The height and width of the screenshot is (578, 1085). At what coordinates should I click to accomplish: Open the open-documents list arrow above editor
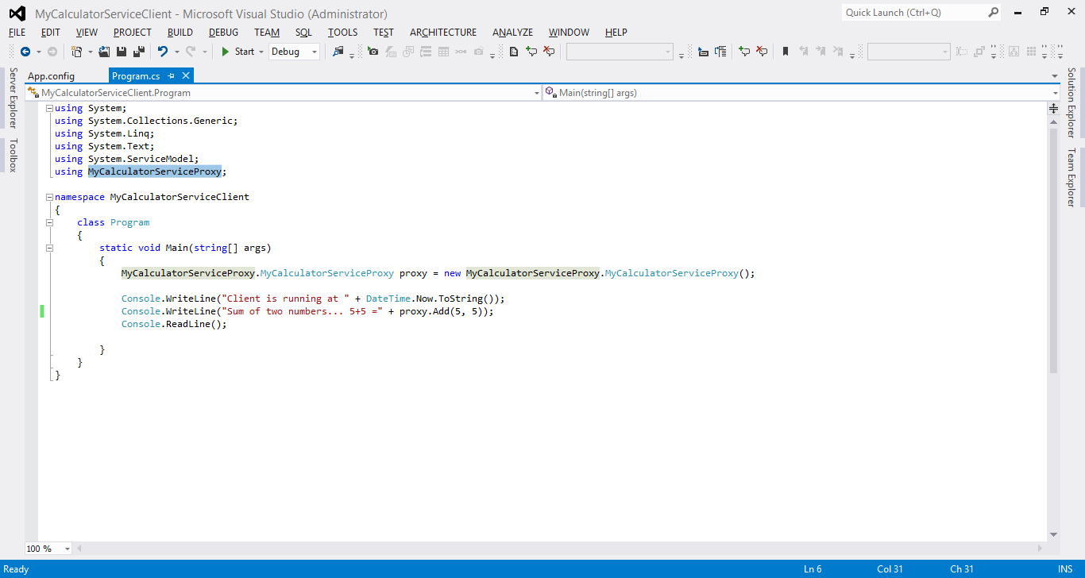pos(1054,75)
